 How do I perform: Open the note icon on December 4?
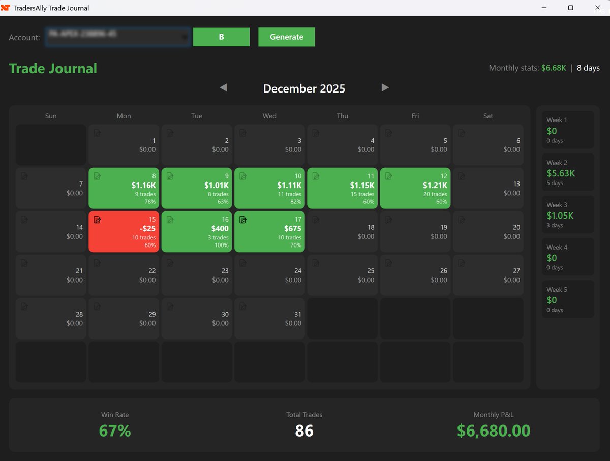[316, 133]
